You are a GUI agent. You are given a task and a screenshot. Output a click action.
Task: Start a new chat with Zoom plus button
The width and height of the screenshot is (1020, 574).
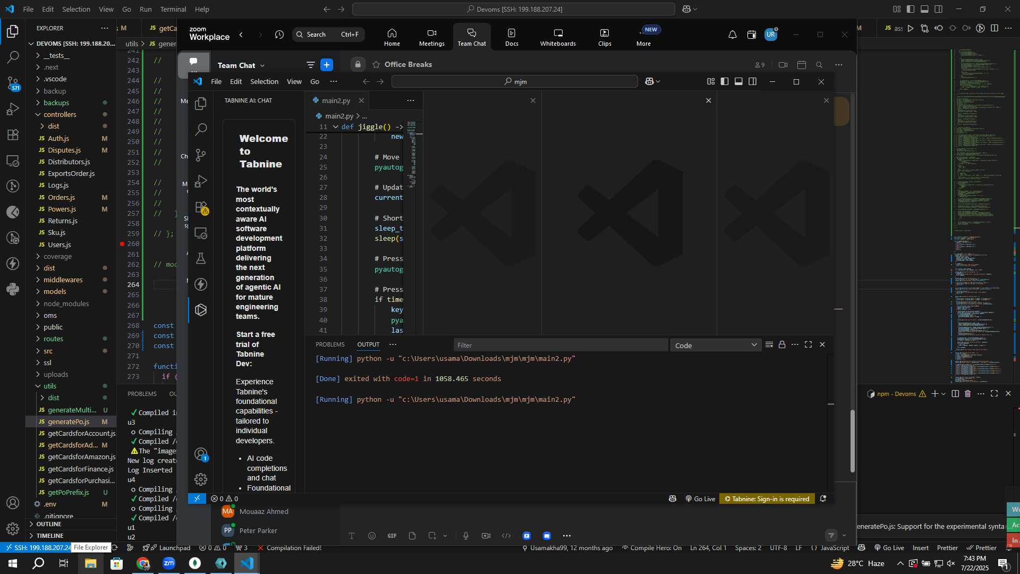click(327, 65)
